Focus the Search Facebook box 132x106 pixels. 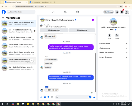coord(21,12)
